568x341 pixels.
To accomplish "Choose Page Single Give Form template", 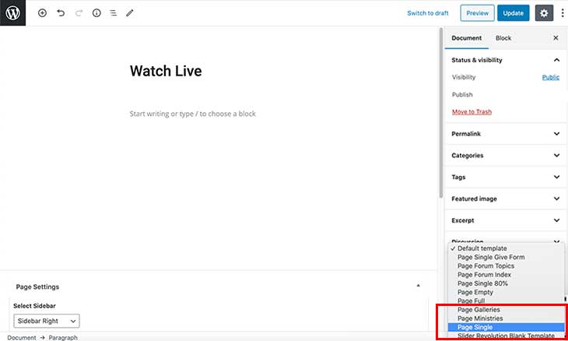I will coord(506,257).
